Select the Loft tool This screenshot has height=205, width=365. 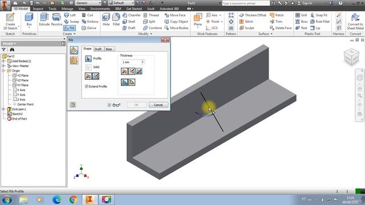(70, 15)
